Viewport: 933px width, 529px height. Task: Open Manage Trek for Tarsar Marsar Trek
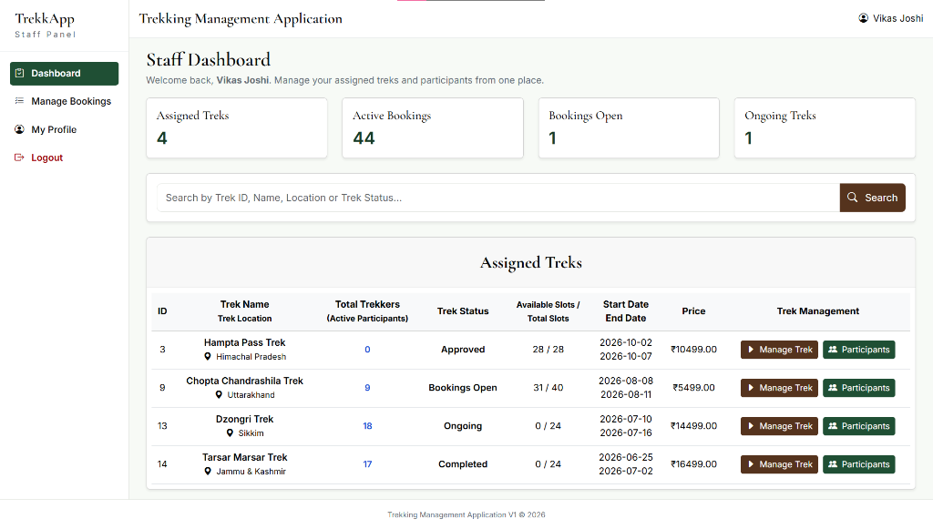(x=780, y=464)
